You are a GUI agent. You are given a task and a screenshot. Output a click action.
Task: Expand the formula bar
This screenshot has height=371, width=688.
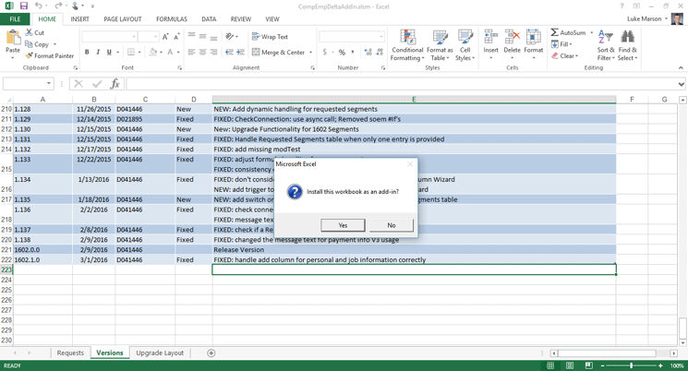(x=681, y=84)
